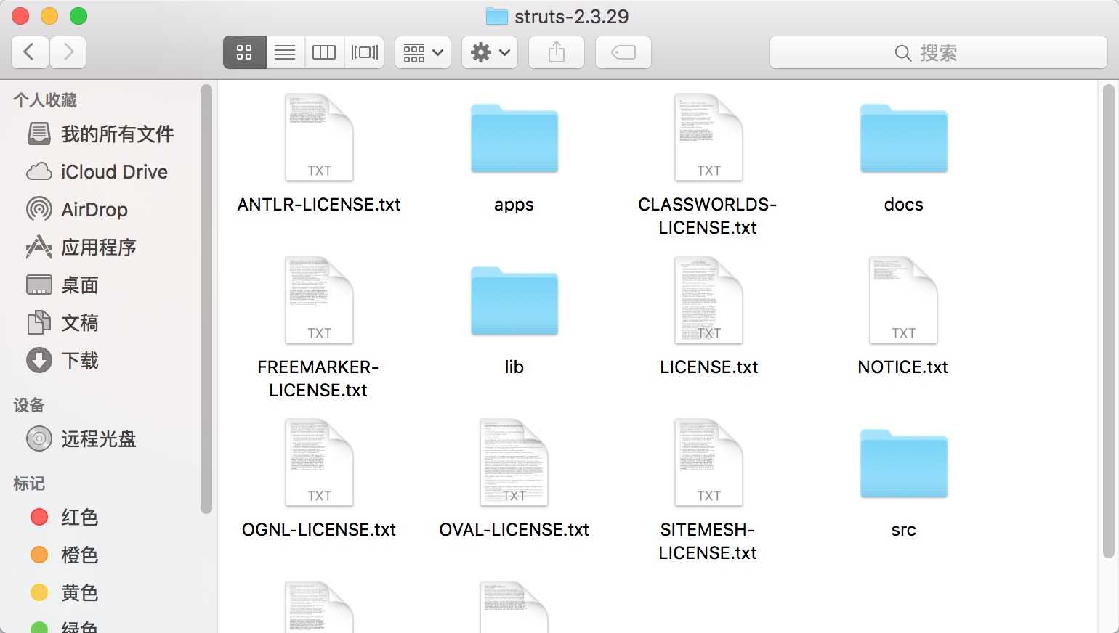Select the src folder icon
The image size is (1119, 633).
[x=904, y=464]
